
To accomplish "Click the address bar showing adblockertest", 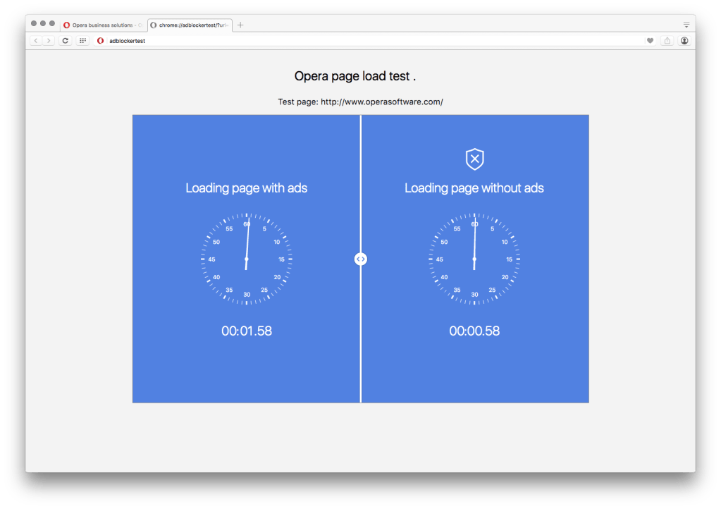I will 374,40.
